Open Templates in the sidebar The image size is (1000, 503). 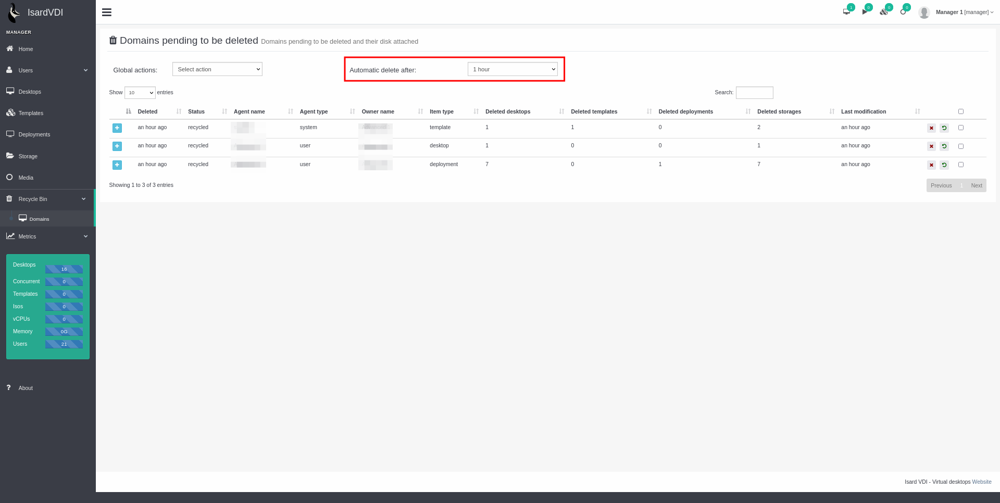(x=31, y=113)
